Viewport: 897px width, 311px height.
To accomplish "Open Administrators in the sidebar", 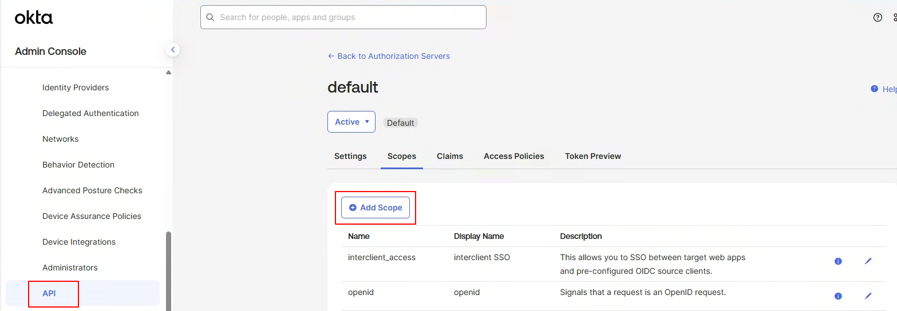I will pyautogui.click(x=70, y=268).
